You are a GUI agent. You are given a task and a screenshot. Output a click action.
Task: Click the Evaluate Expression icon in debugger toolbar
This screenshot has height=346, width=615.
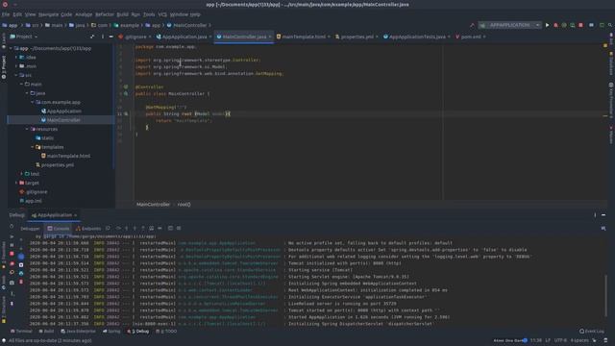[x=170, y=229]
